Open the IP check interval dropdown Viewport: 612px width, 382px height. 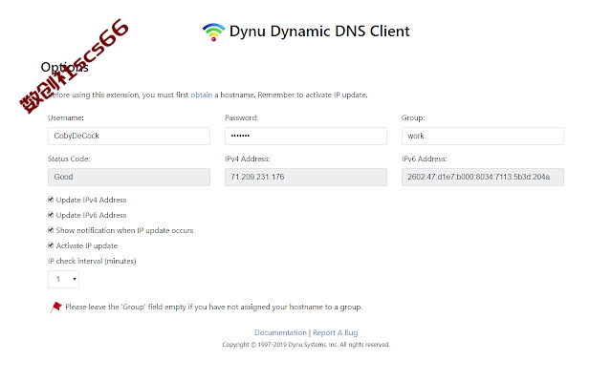[x=63, y=279]
